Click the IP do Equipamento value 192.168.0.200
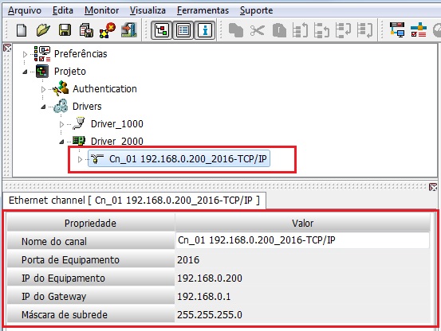This screenshot has width=441, height=331. [x=210, y=278]
